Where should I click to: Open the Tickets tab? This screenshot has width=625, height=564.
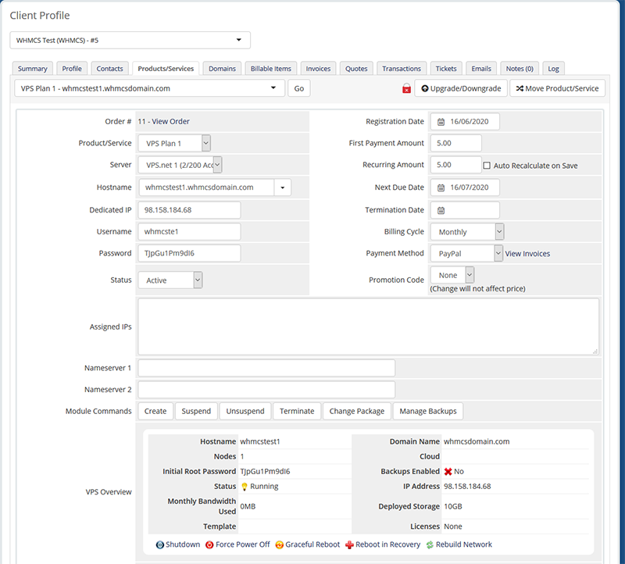point(446,69)
